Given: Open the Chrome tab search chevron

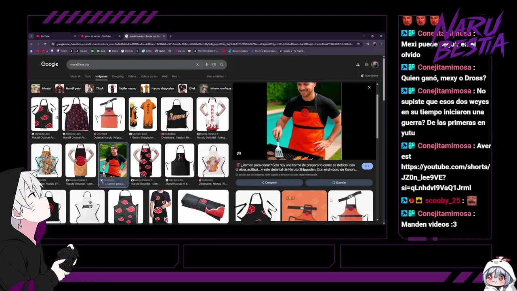Looking at the screenshot, I should pyautogui.click(x=31, y=36).
